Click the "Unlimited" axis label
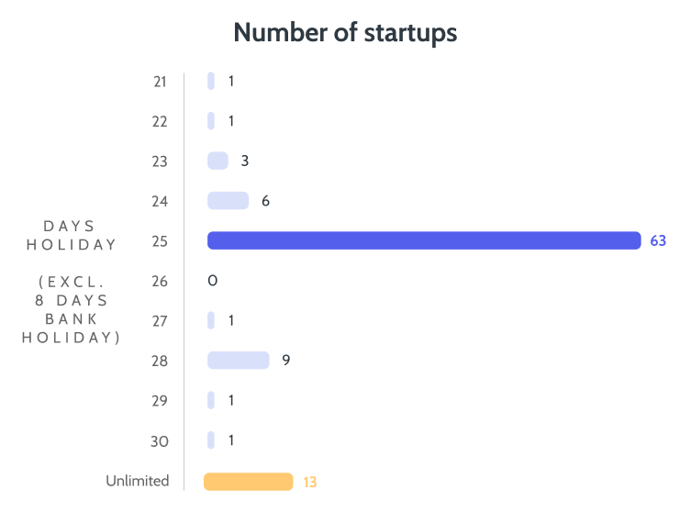 138,481
